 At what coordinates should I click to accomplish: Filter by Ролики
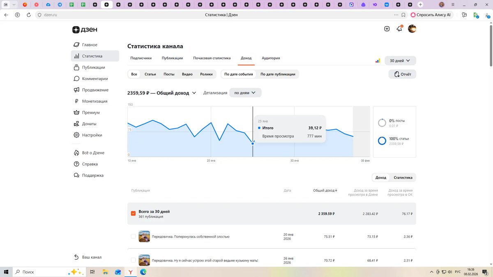(x=206, y=74)
